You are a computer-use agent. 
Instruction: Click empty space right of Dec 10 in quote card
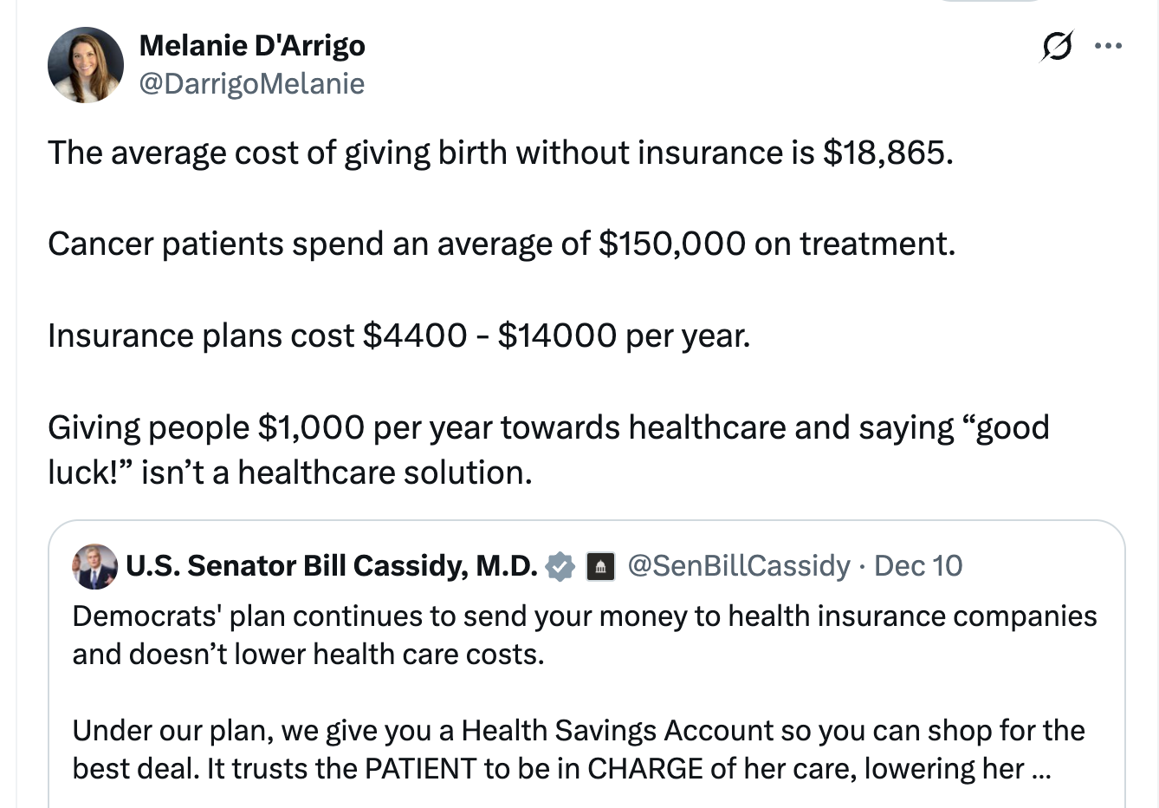pyautogui.click(x=1039, y=565)
